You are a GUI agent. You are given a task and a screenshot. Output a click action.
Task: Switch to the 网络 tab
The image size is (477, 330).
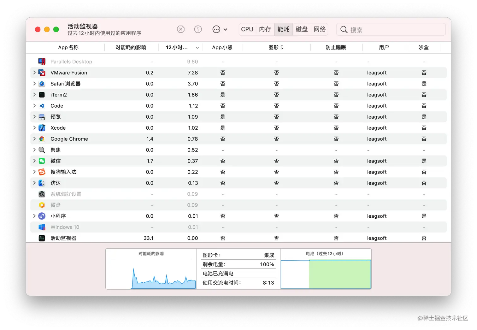(320, 29)
